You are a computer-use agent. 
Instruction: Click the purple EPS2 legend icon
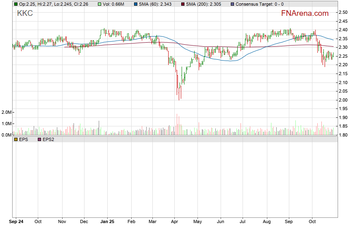39,139
